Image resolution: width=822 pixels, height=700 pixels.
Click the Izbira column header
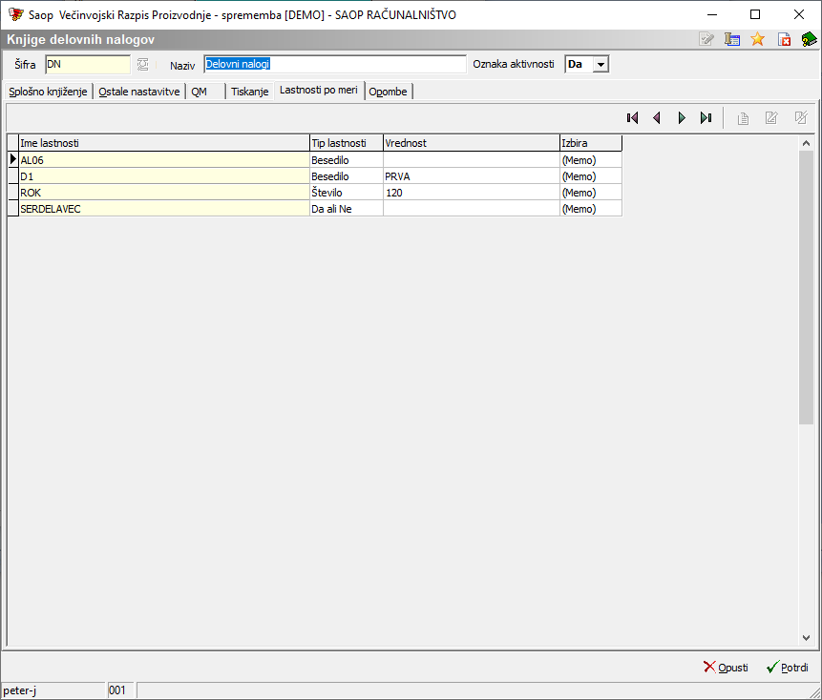pos(591,143)
